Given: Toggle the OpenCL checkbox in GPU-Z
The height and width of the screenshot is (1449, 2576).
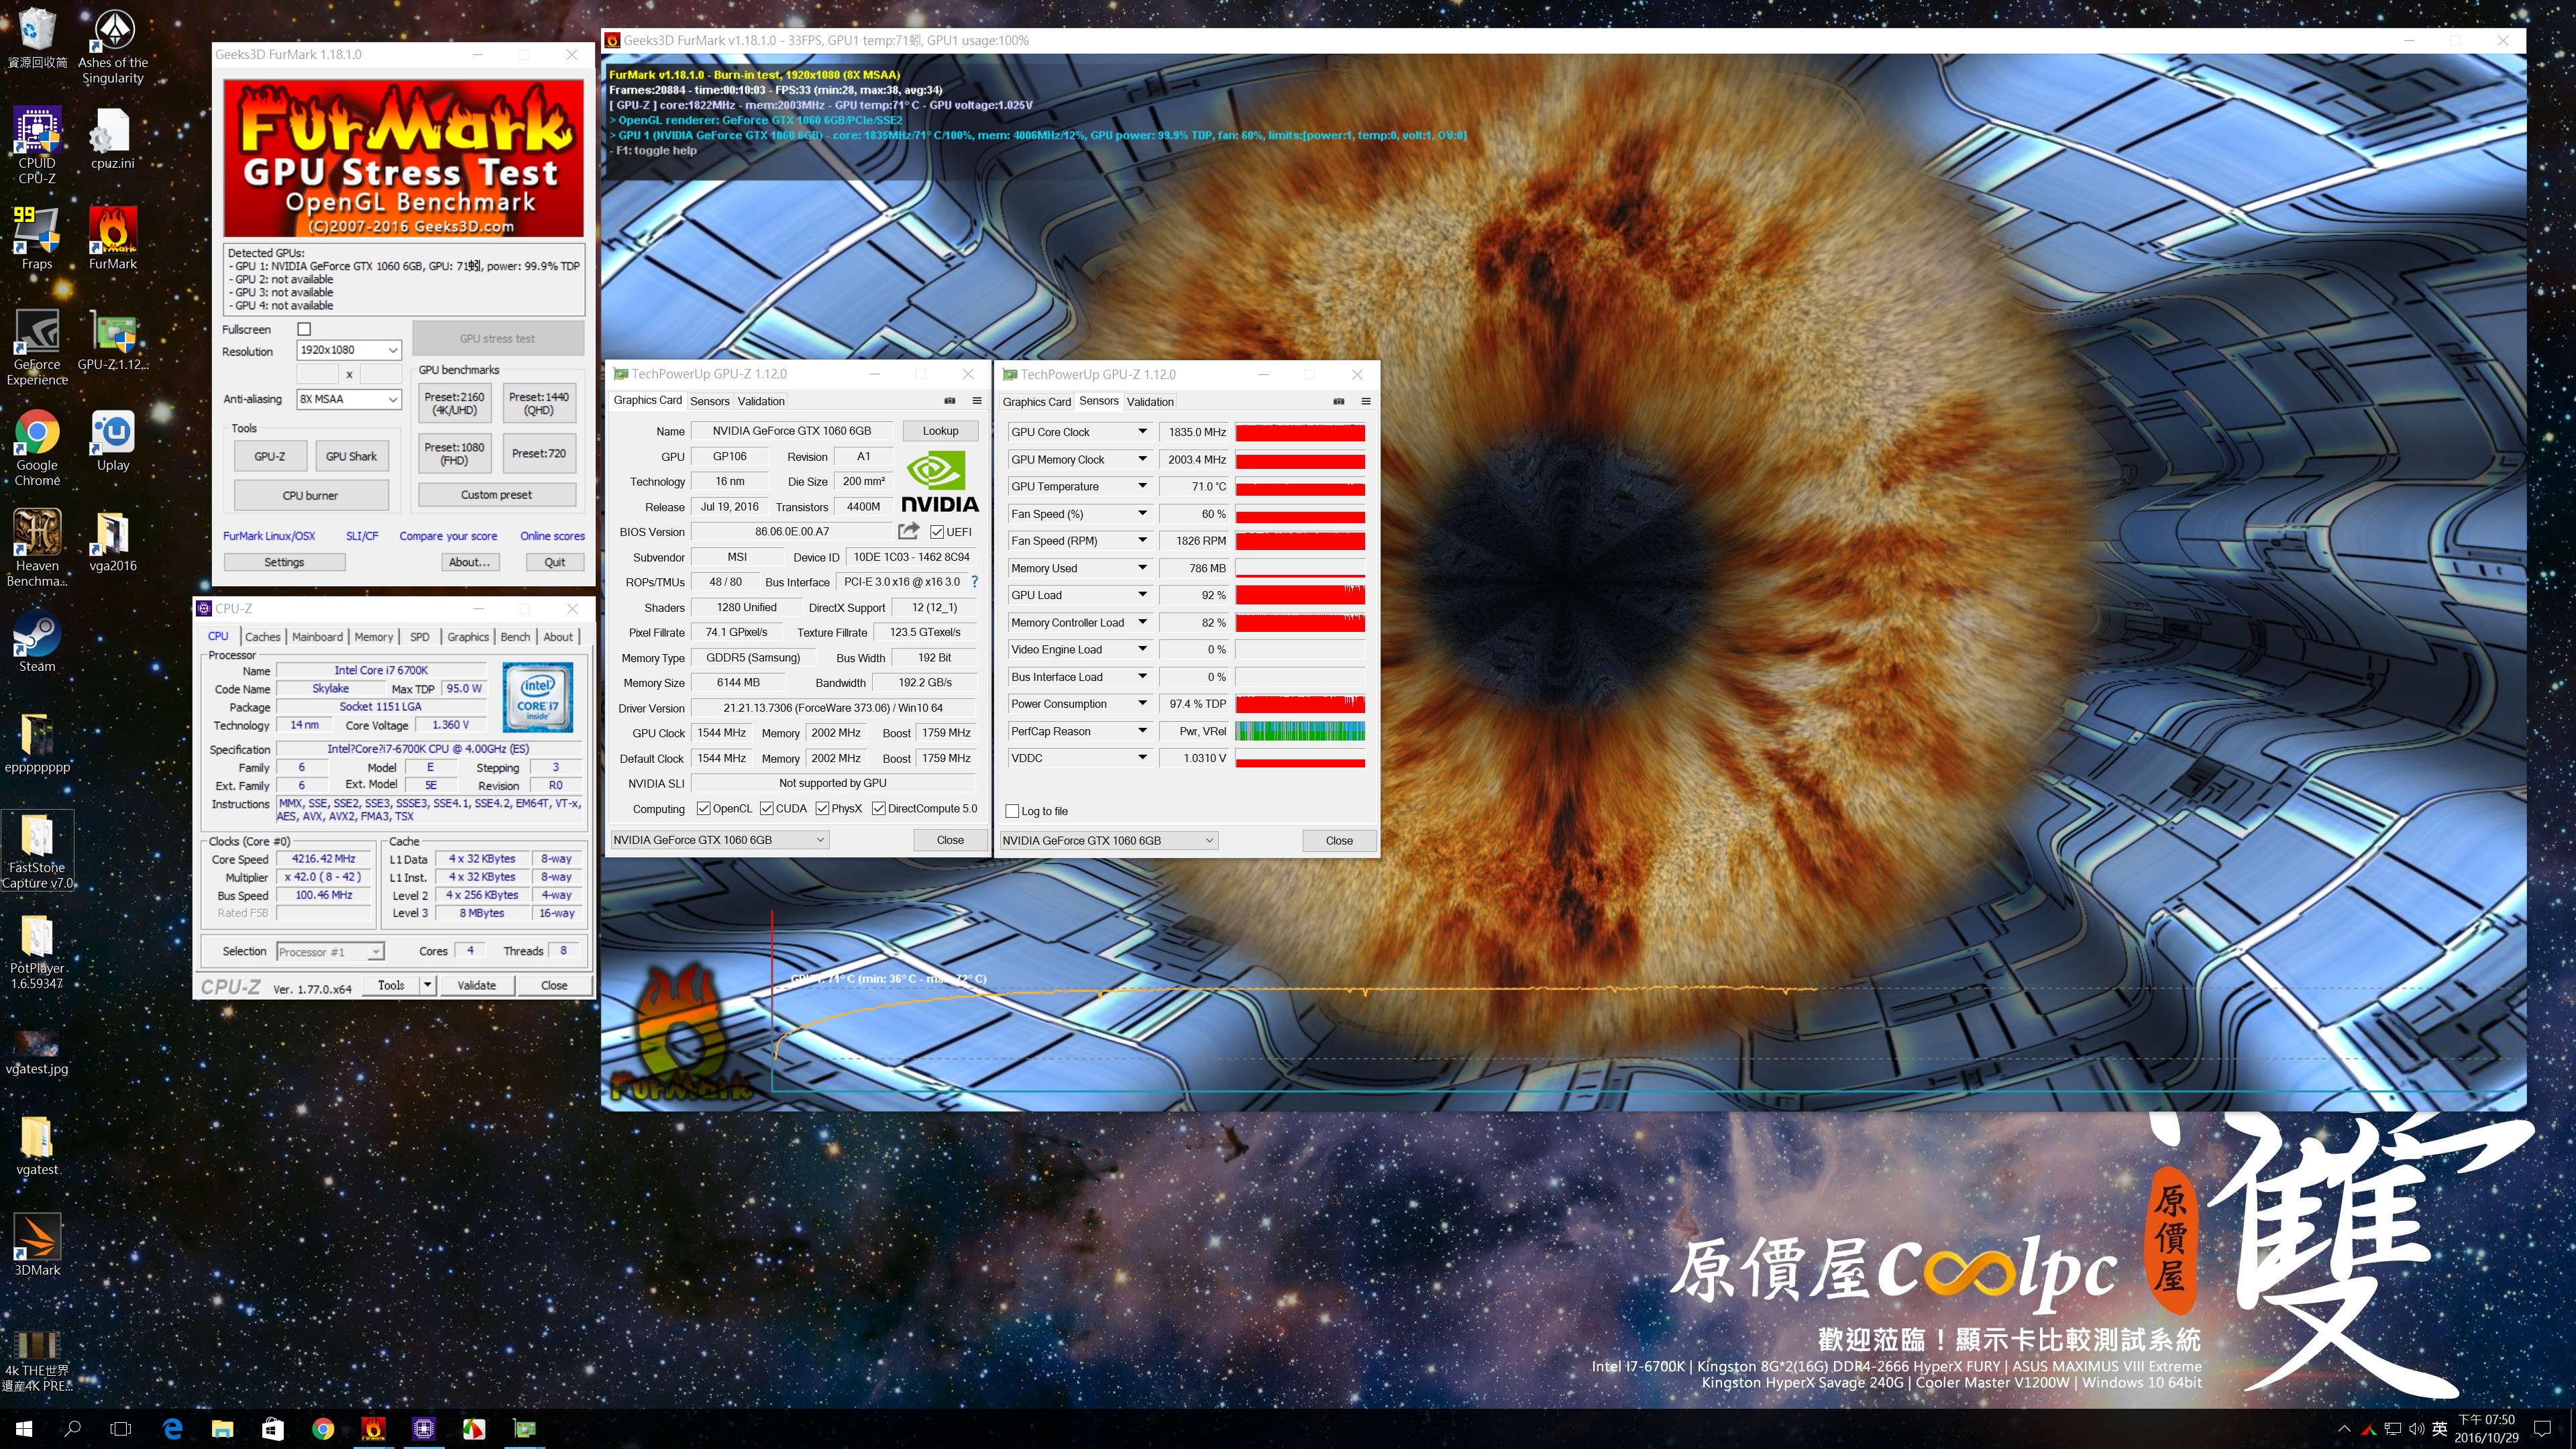Looking at the screenshot, I should (x=704, y=808).
